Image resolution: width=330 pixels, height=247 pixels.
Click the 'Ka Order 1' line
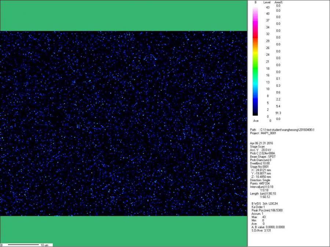tap(258, 207)
